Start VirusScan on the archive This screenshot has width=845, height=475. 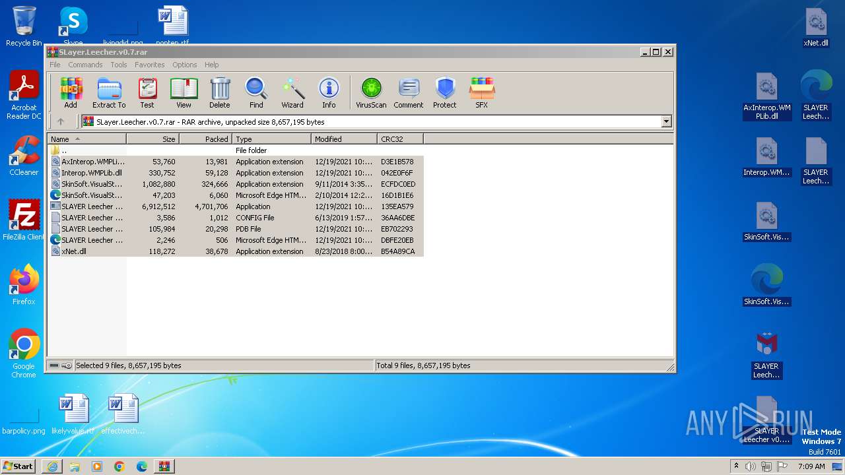pos(371,92)
